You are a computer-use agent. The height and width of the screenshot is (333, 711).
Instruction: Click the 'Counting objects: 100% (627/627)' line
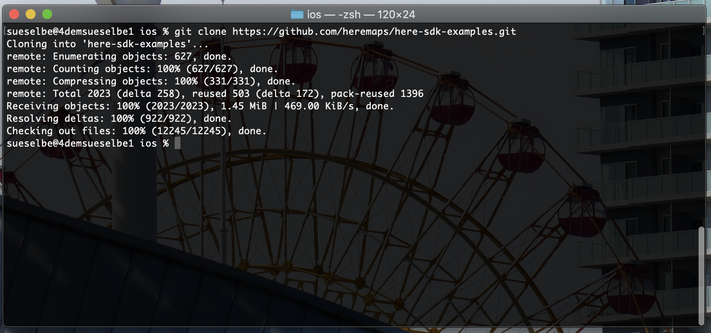click(142, 69)
